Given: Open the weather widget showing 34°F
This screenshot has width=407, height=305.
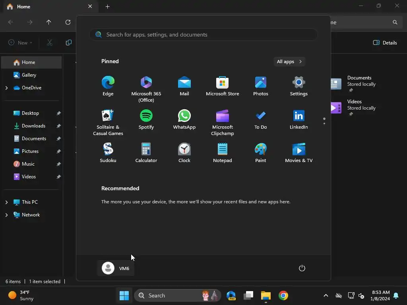Looking at the screenshot, I should point(21,295).
